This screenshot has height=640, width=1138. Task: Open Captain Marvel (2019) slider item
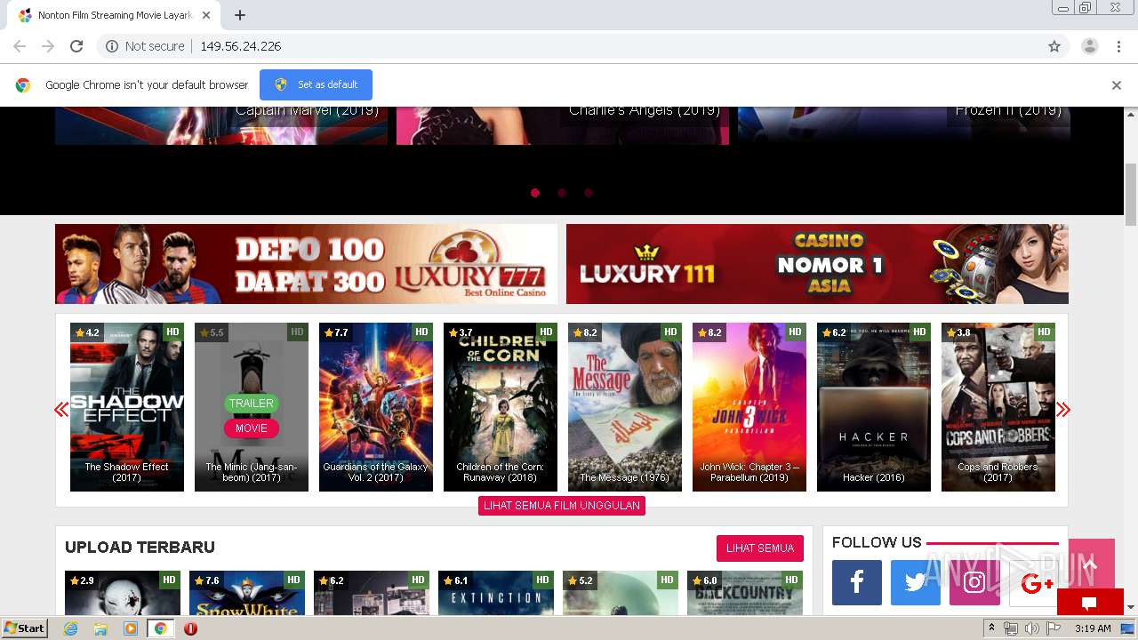[221, 125]
